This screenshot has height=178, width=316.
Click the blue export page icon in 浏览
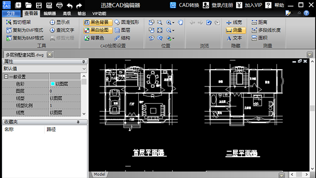click(209, 22)
